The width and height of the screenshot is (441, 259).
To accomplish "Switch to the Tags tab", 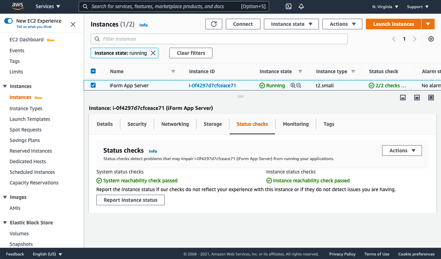I will 329,124.
